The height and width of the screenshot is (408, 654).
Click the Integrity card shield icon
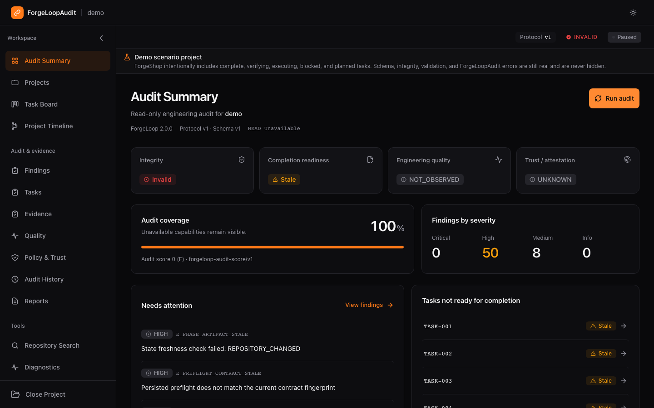click(242, 160)
